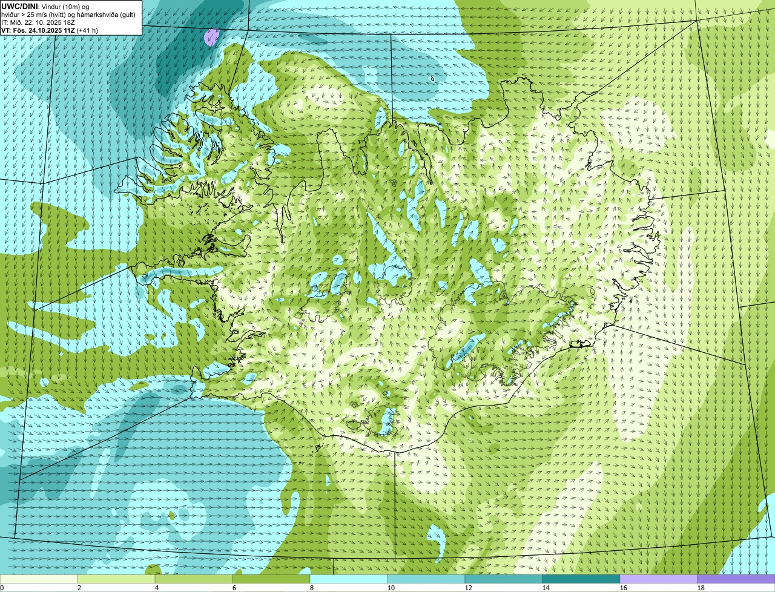Click the legend scale label '6'
The height and width of the screenshot is (592, 775).
coord(234,588)
